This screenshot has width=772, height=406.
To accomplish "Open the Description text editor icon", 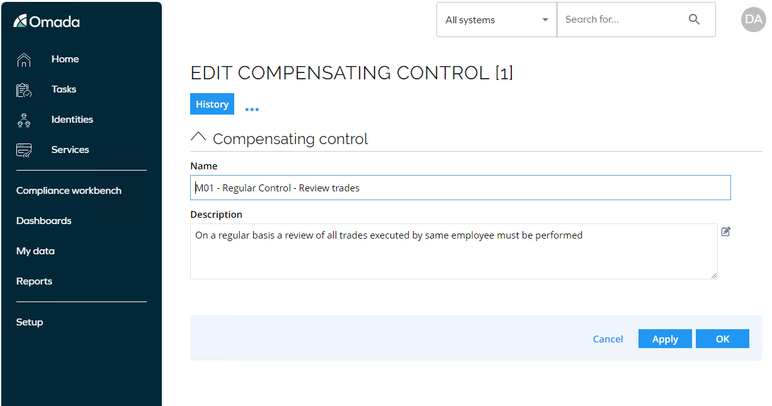I will pyautogui.click(x=725, y=232).
